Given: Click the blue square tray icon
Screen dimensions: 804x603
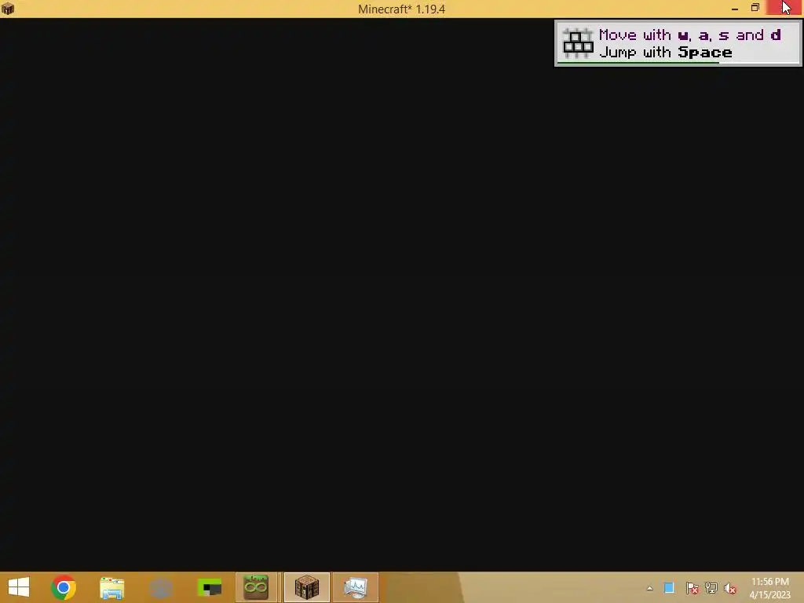Looking at the screenshot, I should pyautogui.click(x=669, y=587).
